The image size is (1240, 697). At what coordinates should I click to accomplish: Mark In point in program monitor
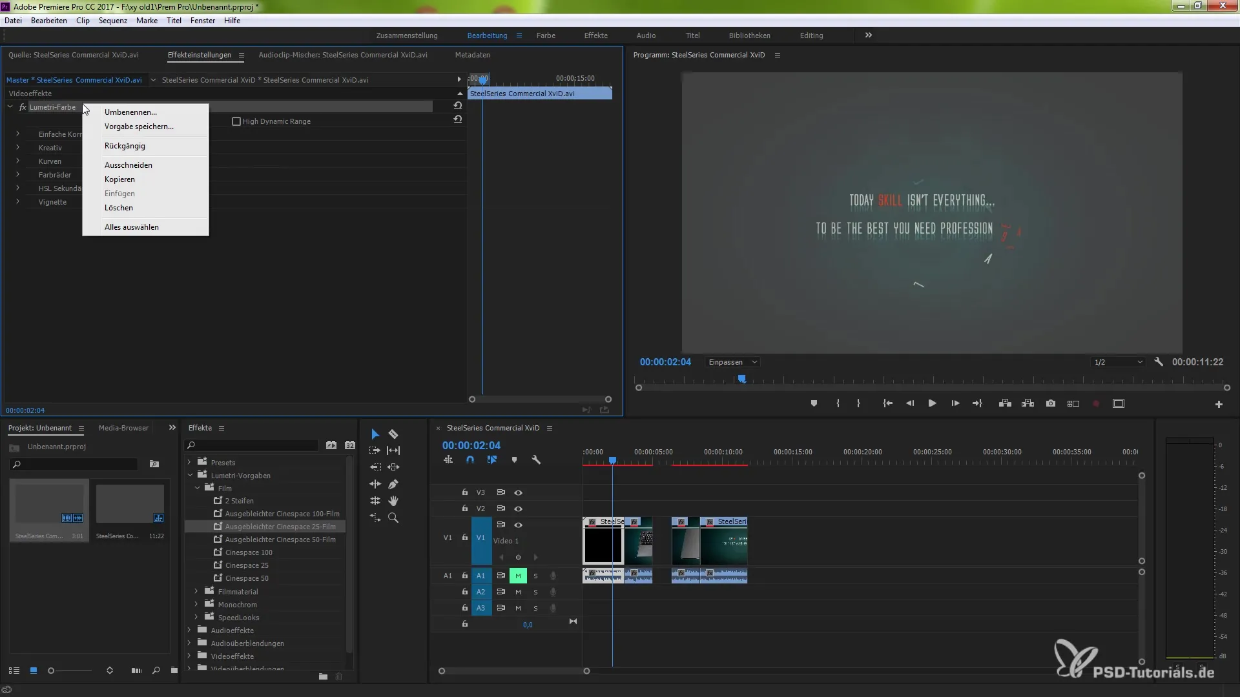point(838,403)
